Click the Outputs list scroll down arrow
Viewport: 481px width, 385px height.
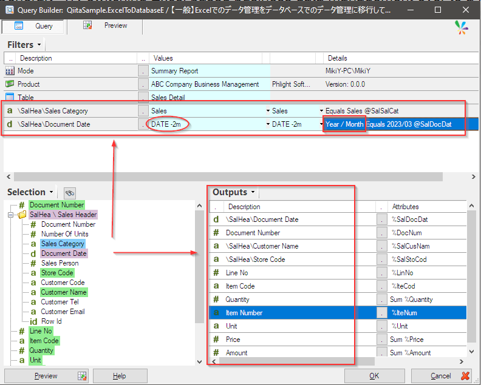point(471,352)
